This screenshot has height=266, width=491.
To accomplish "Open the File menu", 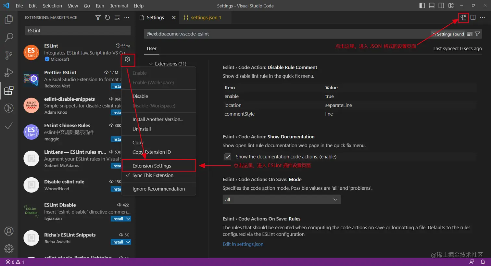I will pyautogui.click(x=19, y=6).
